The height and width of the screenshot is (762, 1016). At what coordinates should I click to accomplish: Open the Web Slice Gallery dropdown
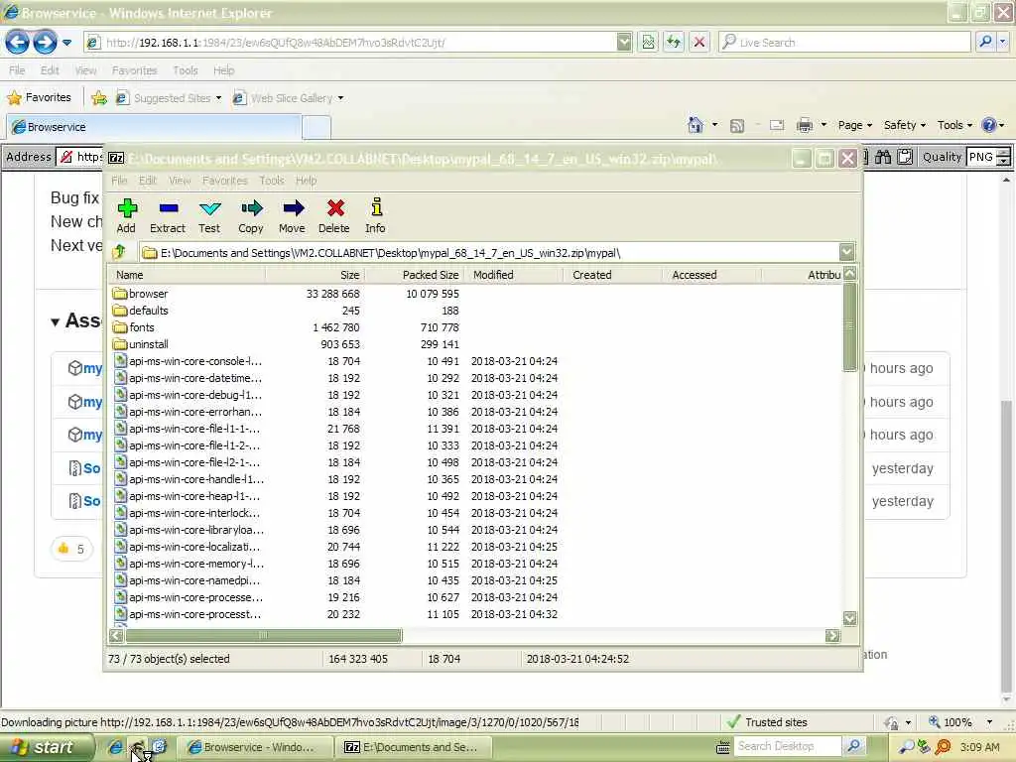tap(341, 98)
